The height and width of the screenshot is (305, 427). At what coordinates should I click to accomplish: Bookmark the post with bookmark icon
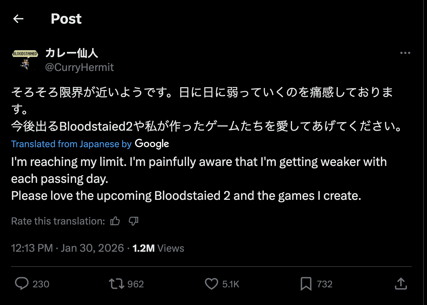pos(306,283)
